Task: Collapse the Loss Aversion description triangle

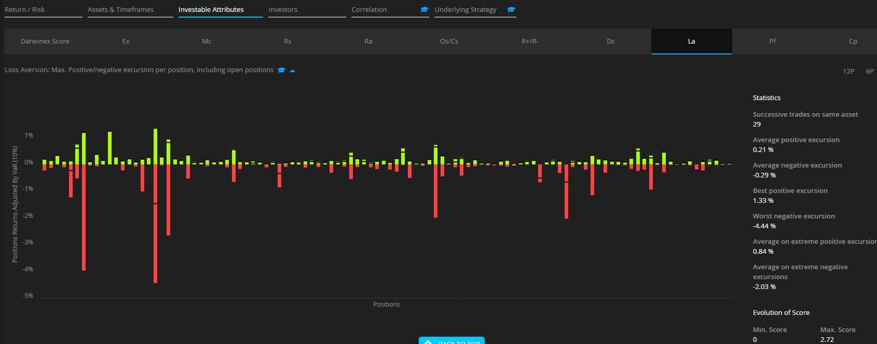Action: point(292,71)
